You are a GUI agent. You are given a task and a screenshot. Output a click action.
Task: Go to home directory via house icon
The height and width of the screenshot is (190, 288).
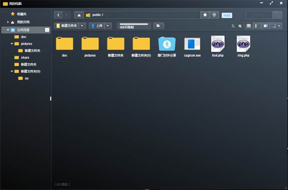click(79, 15)
